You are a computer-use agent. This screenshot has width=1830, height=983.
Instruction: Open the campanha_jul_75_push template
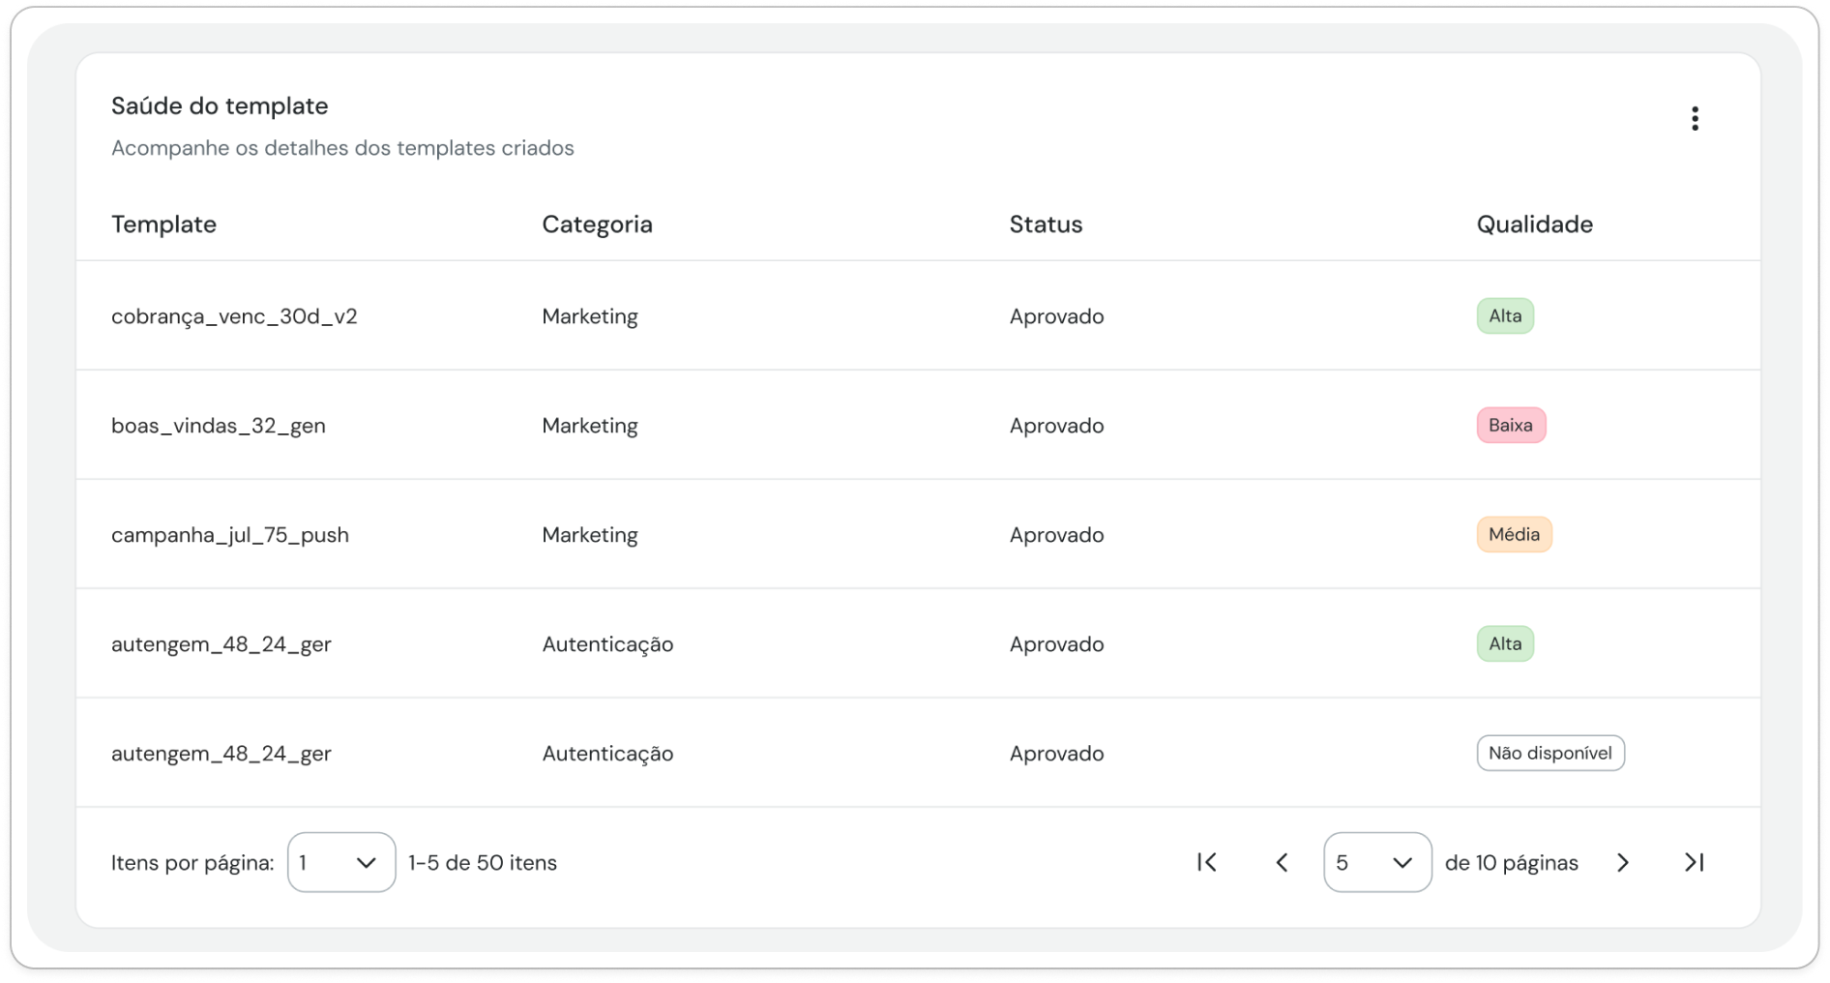pyautogui.click(x=230, y=535)
